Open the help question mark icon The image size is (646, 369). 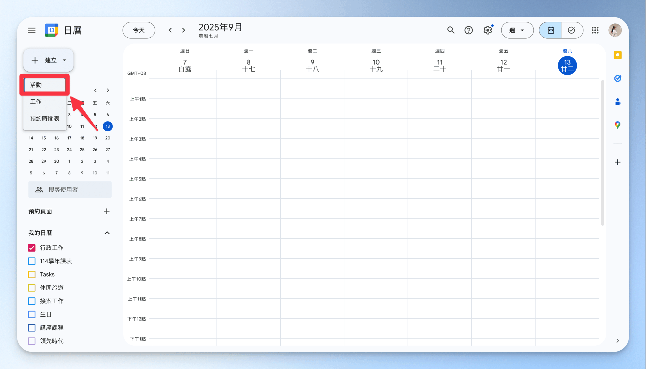(x=468, y=30)
